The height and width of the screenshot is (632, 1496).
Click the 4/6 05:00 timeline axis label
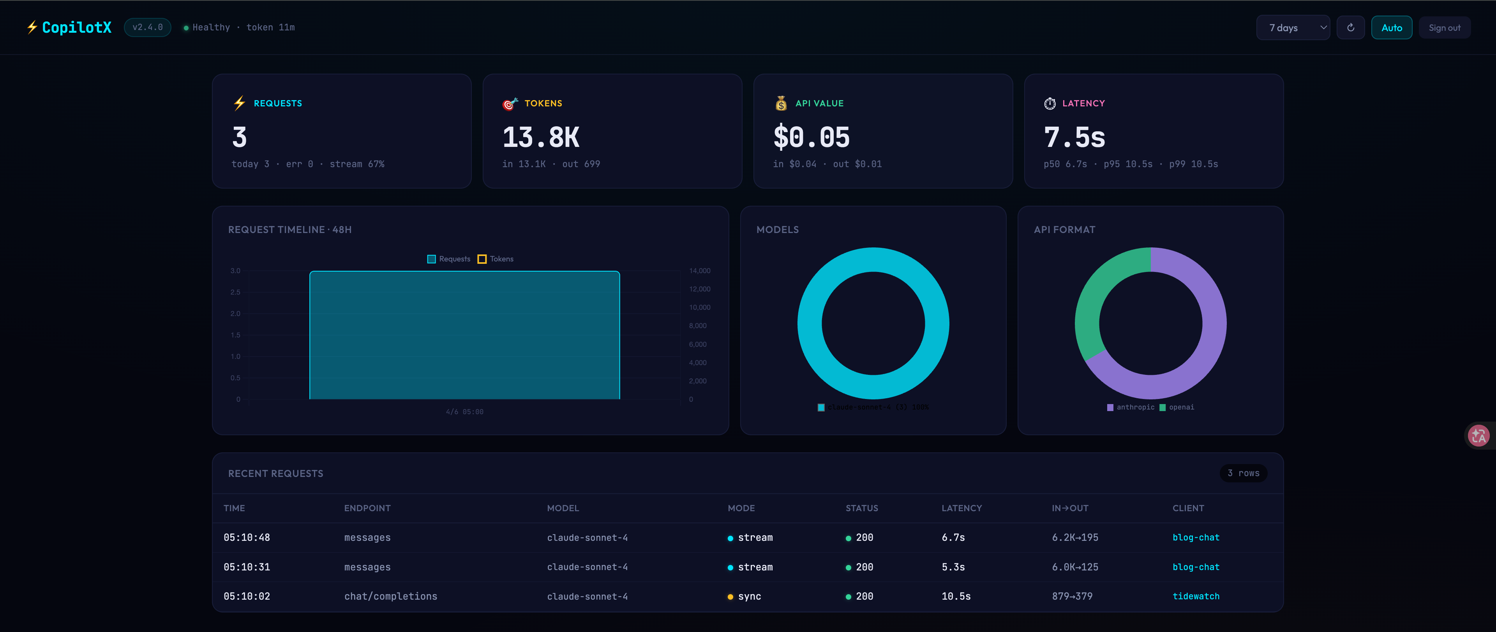coord(465,412)
